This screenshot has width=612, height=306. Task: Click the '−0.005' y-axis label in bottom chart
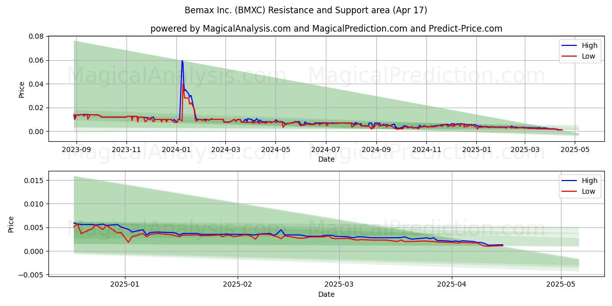31,275
